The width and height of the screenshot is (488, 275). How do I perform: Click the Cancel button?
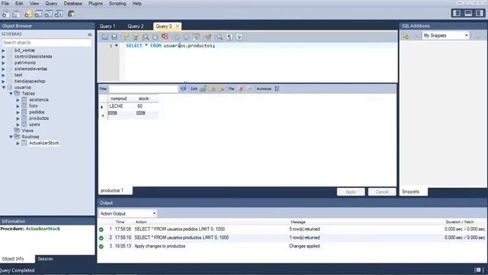[x=382, y=192]
